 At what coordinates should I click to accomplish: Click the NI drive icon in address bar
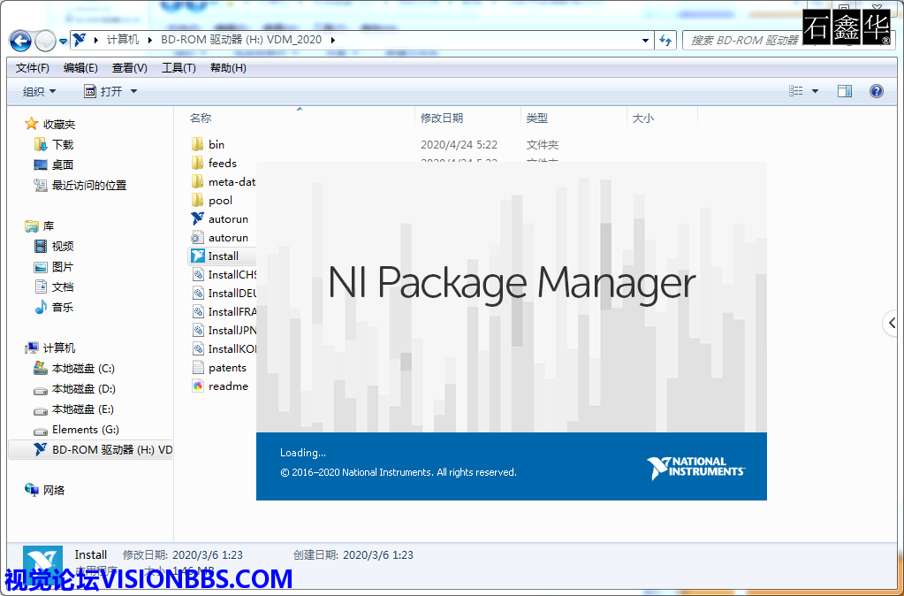[80, 40]
